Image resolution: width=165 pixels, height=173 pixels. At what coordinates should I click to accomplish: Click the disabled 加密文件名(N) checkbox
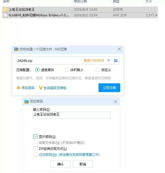click(35, 142)
